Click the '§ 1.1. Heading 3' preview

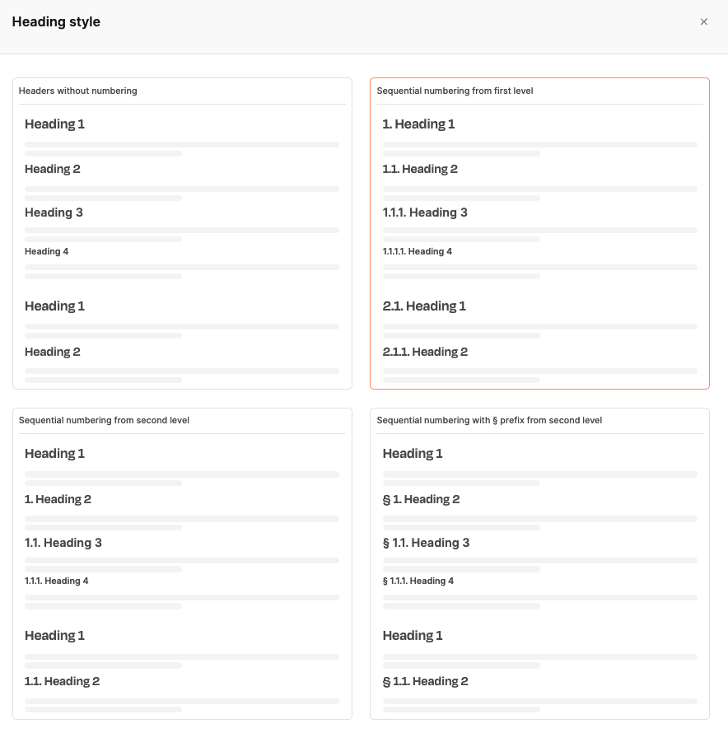click(x=426, y=543)
